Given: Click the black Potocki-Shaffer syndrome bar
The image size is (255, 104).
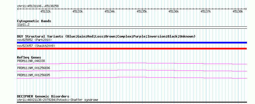Looking at the screenshot, I should pyautogui.click(x=132, y=102).
